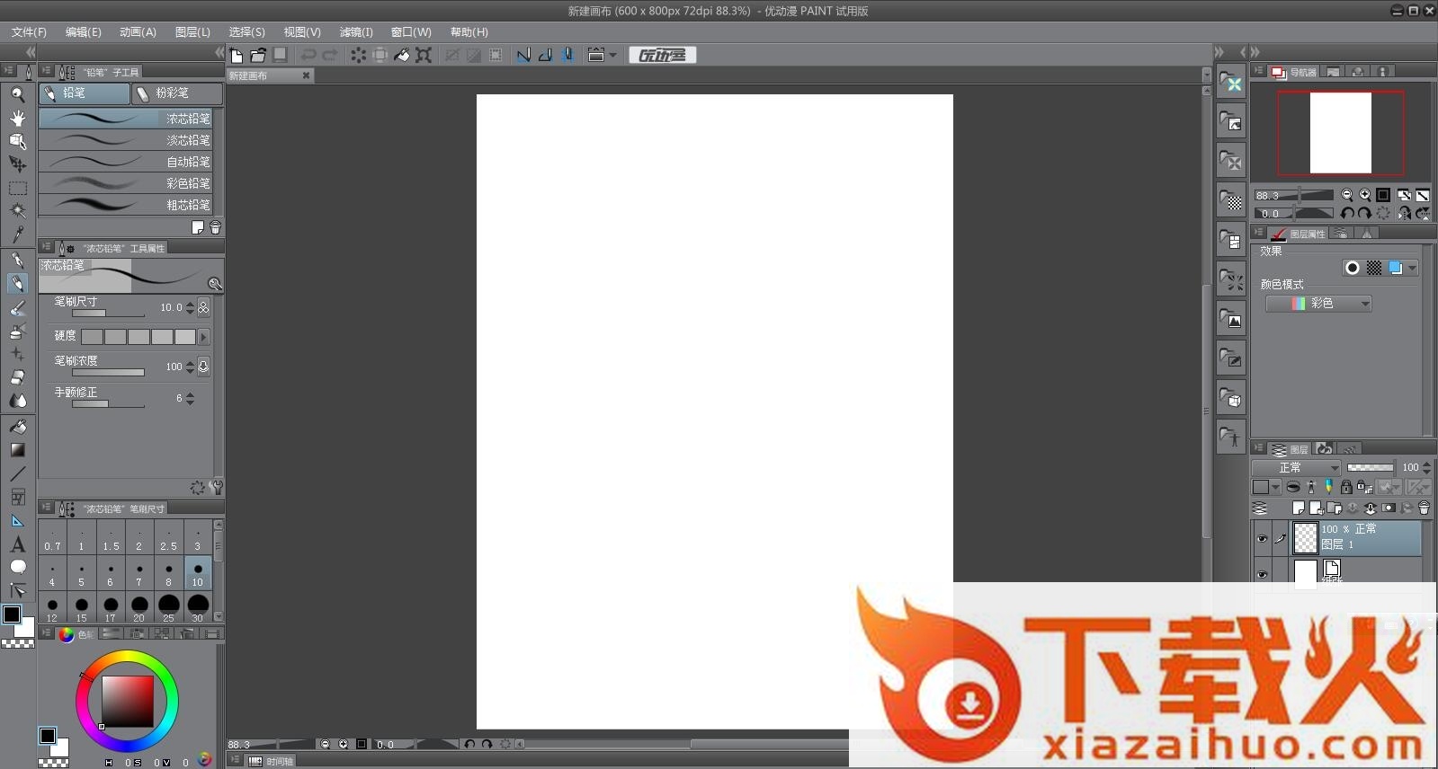Open the 编辑(E) menu
The width and height of the screenshot is (1438, 769).
pyautogui.click(x=83, y=31)
